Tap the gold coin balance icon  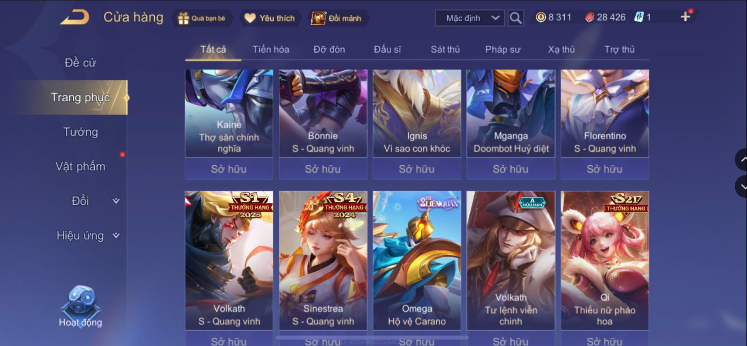[541, 17]
